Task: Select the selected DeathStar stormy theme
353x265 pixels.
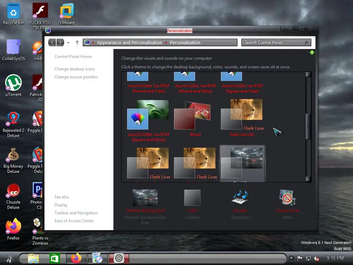Action: (242, 163)
